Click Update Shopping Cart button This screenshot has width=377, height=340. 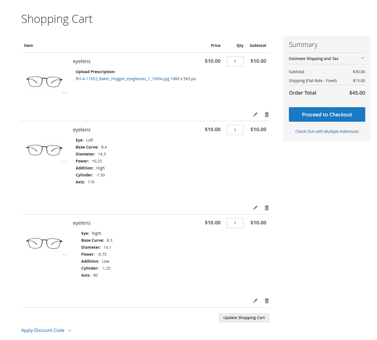tap(244, 318)
